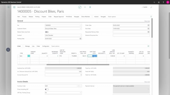Open the Configurator menu in Lines
Viewport: 170px width, 95px height.
click(x=46, y=46)
